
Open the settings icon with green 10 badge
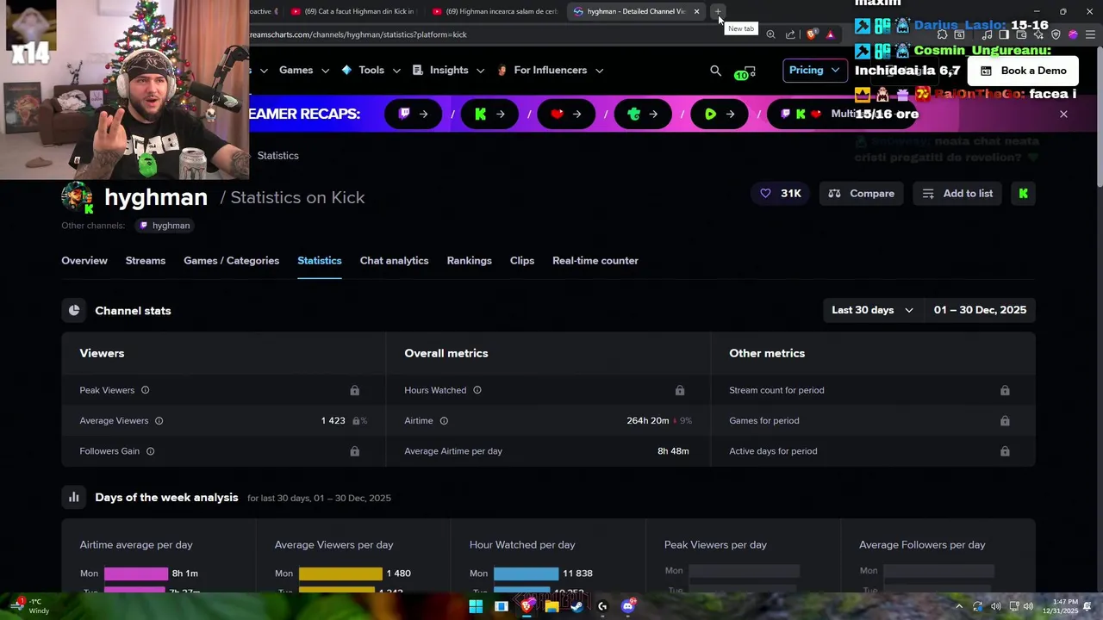(x=745, y=72)
